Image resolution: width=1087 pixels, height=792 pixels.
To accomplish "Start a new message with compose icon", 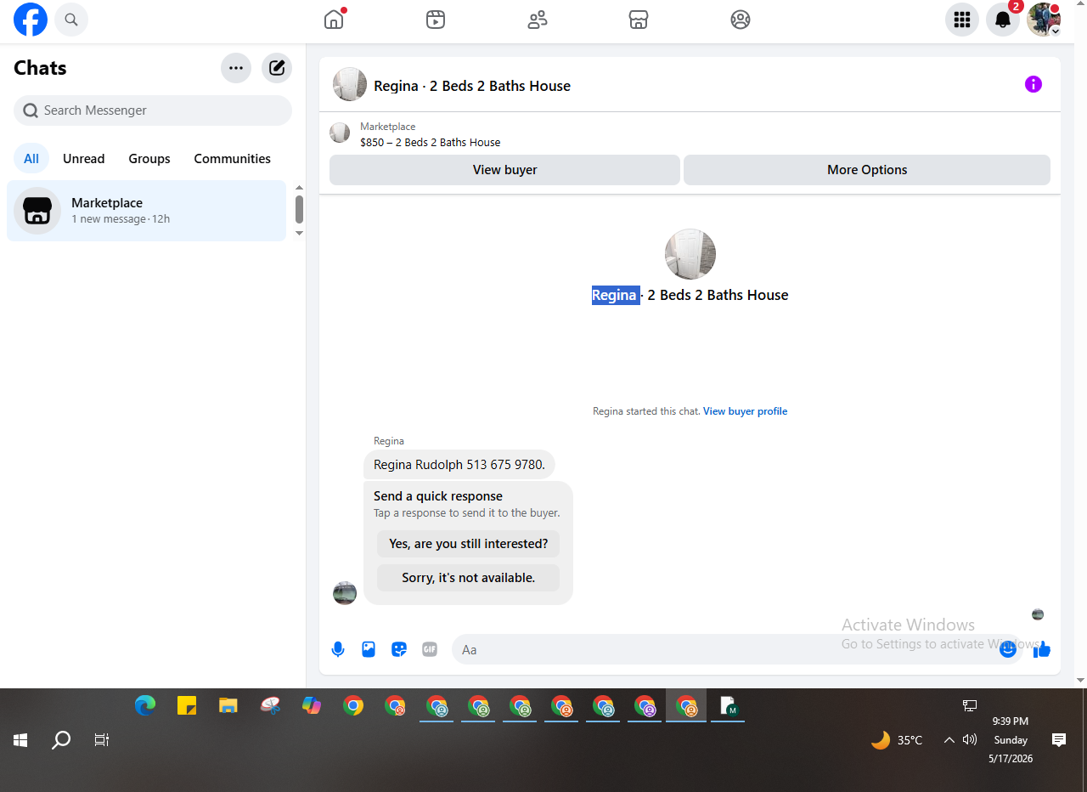I will [277, 68].
